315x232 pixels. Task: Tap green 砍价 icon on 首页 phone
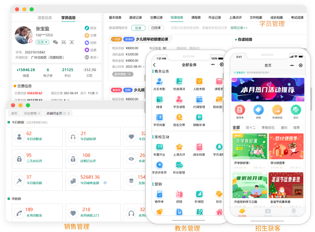296,110
